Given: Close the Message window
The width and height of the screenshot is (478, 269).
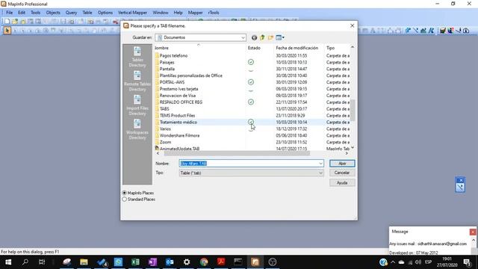Looking at the screenshot, I should pos(473,232).
